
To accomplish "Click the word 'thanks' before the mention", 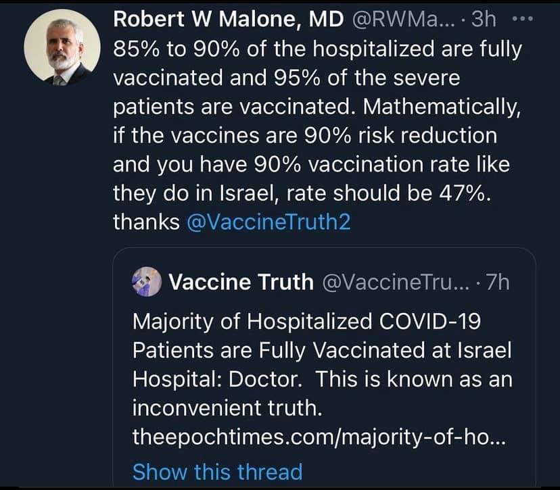I will click(x=146, y=222).
